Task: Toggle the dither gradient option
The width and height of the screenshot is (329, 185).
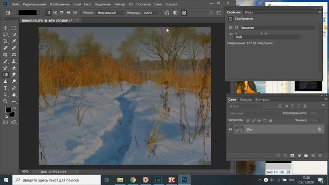Action: (175, 13)
